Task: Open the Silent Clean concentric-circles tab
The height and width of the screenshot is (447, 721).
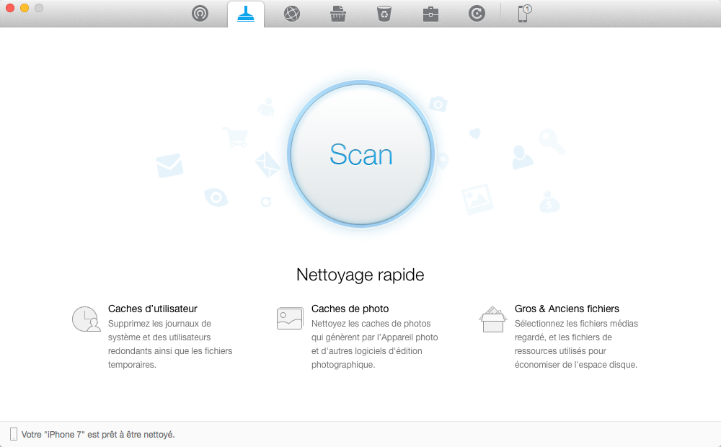Action: click(x=200, y=14)
